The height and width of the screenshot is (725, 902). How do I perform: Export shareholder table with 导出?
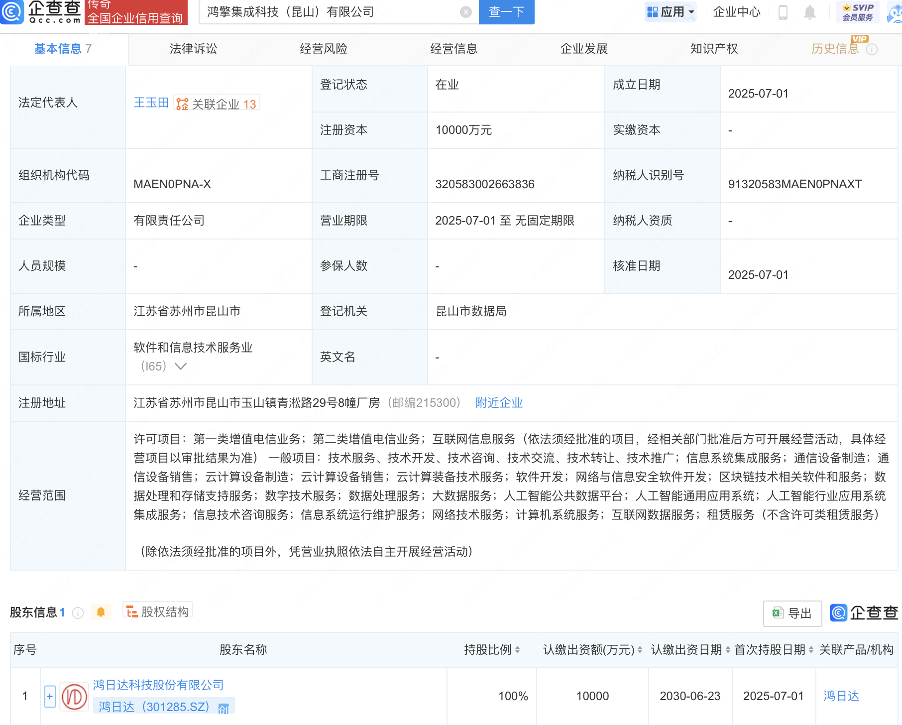click(x=792, y=613)
